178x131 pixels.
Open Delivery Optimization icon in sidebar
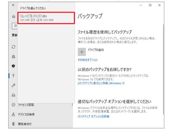[x=13, y=56]
